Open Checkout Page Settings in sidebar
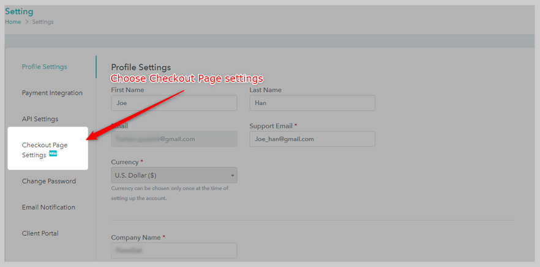Screen dimensions: 540x267 coord(45,150)
